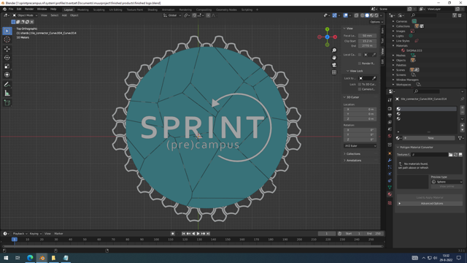Screen dimensions: 467x263
Task: Choose the Move tool
Action: [x=7, y=49]
